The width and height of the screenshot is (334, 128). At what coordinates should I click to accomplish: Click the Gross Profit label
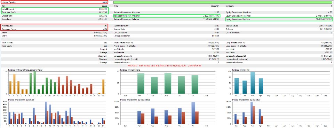pyautogui.click(x=7, y=16)
